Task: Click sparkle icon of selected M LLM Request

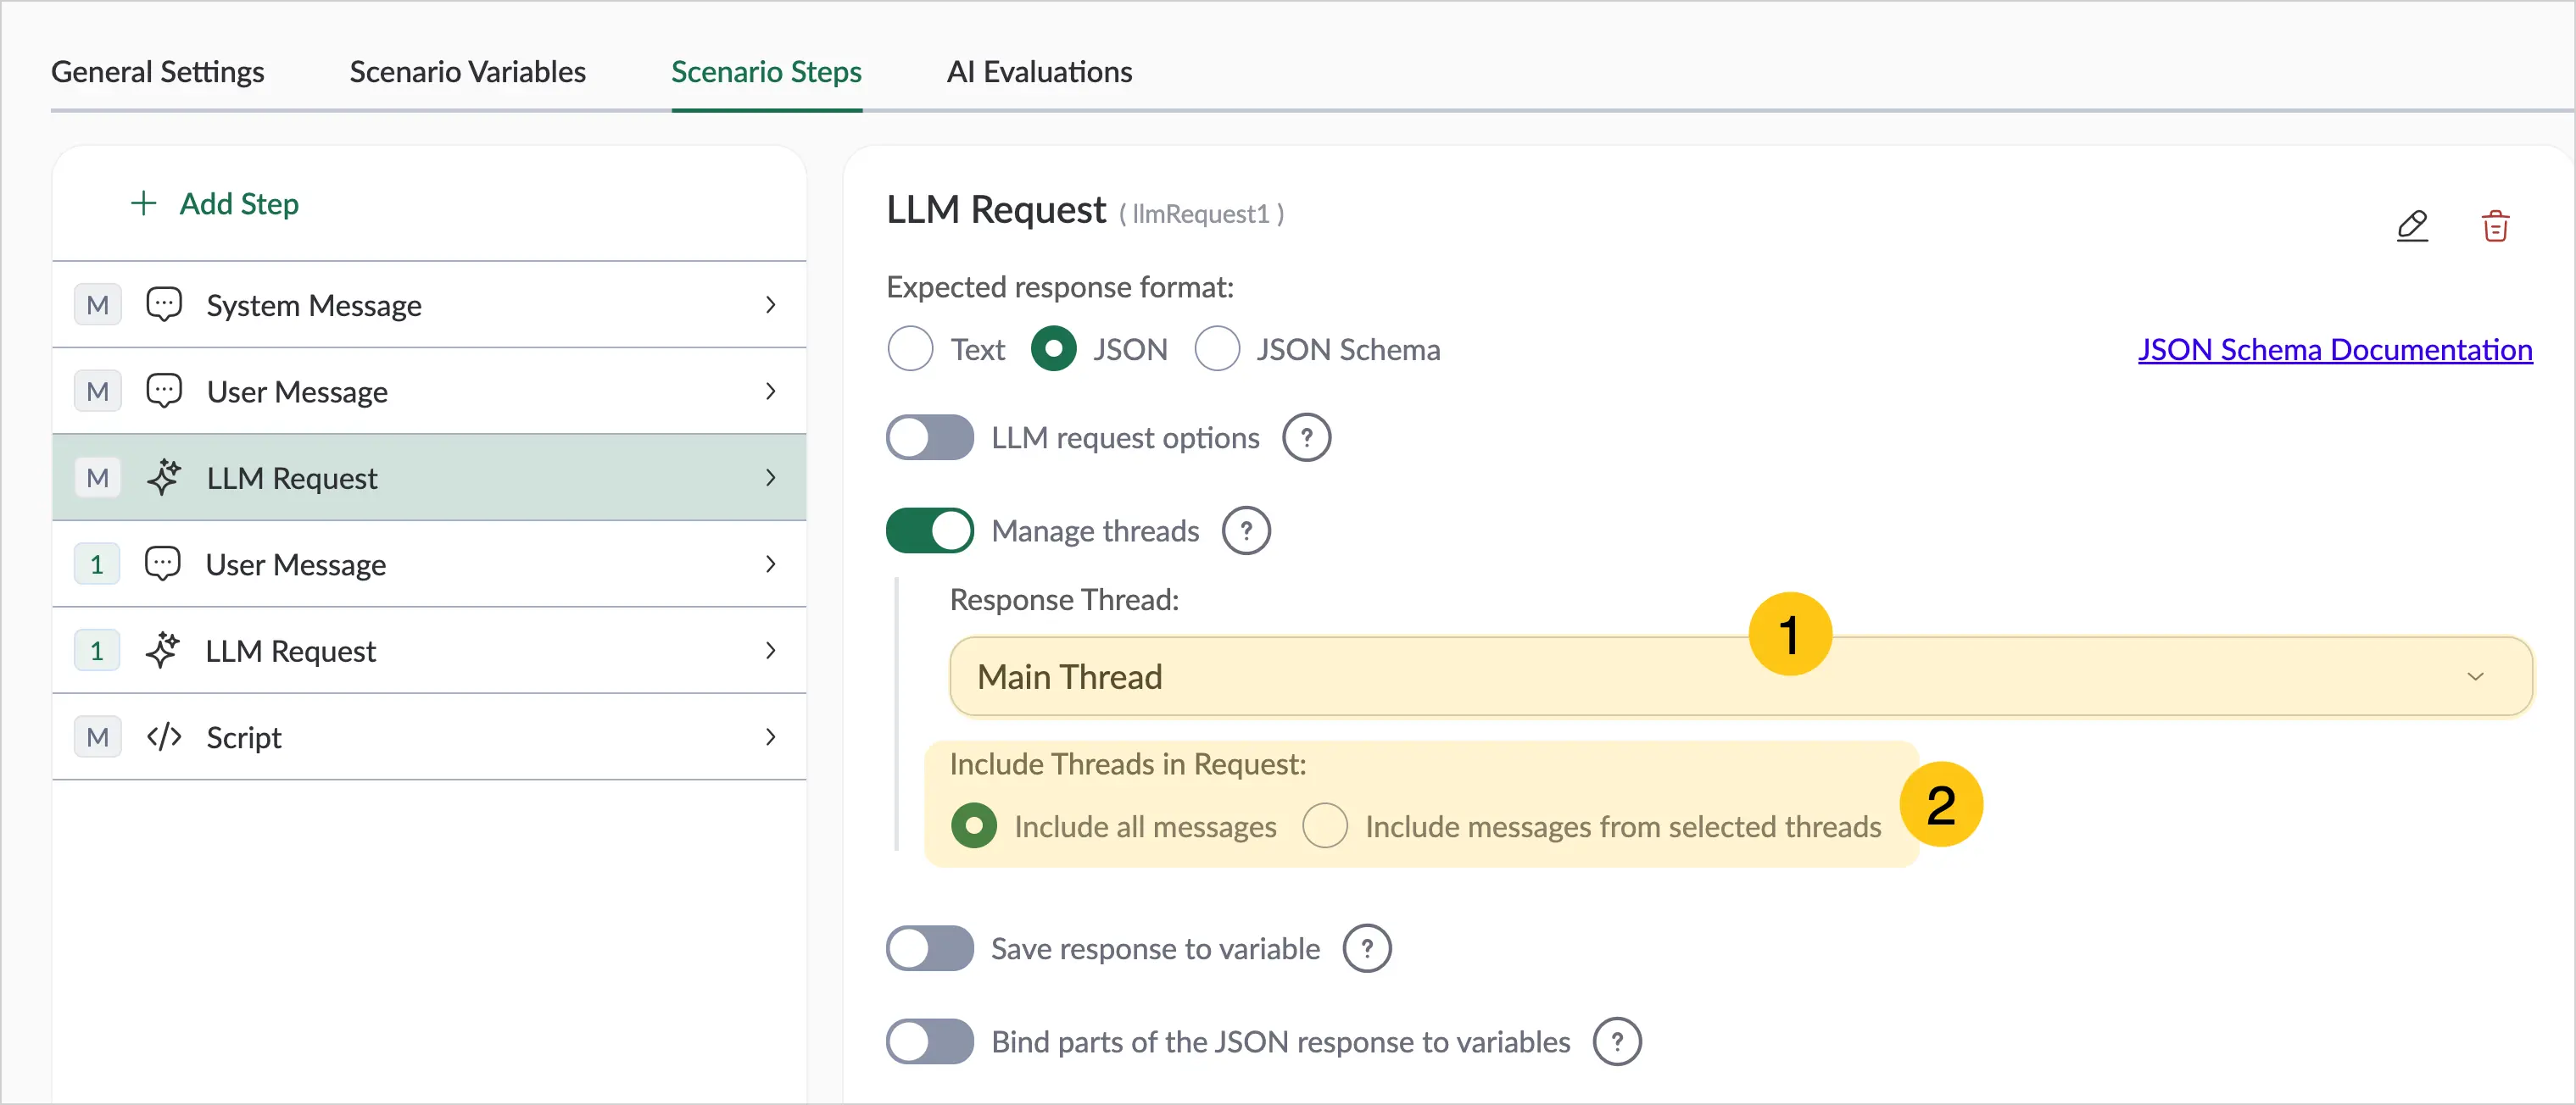Action: point(164,478)
